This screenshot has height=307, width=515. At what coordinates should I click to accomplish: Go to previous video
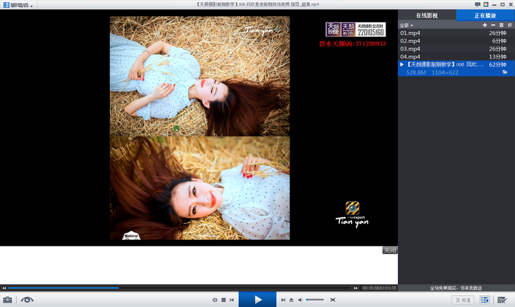click(x=232, y=300)
